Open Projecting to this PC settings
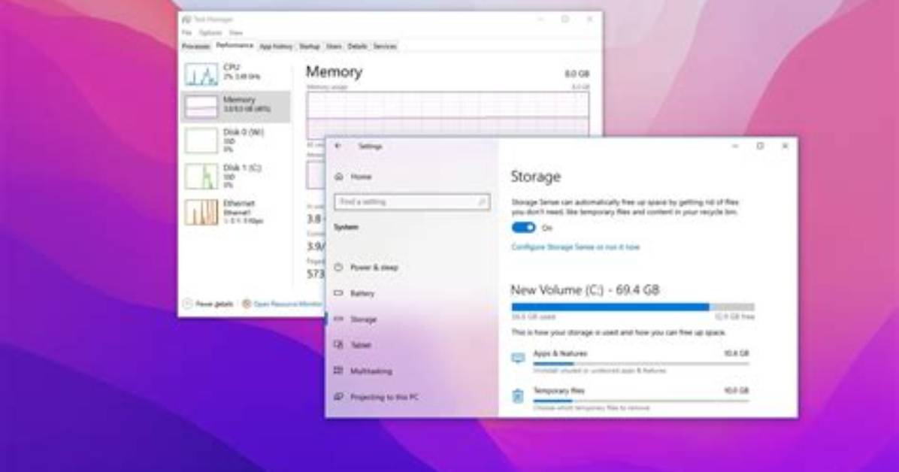 coord(377,397)
